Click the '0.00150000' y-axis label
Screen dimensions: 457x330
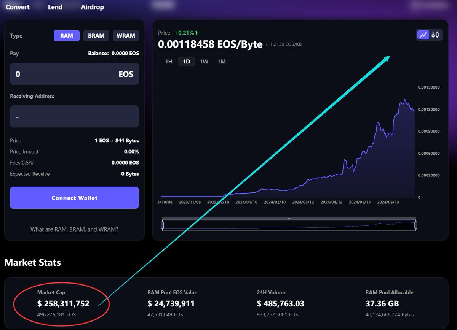pos(429,87)
